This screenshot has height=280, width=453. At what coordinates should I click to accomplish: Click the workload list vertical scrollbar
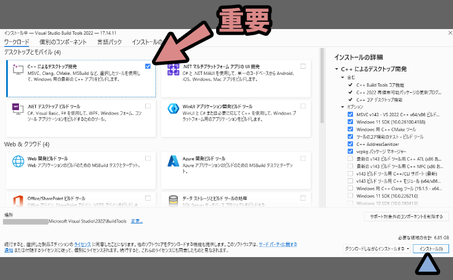coord(322,87)
